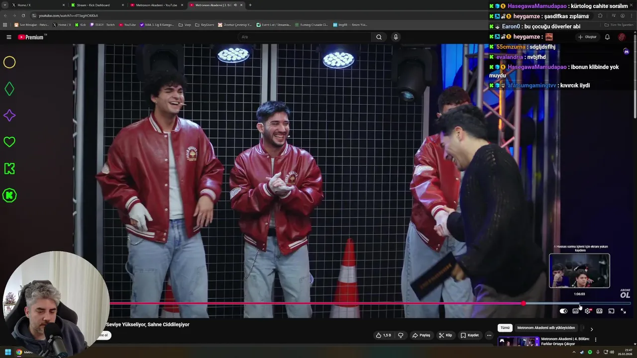Open the apps grid in bookmarks bar

5,24
